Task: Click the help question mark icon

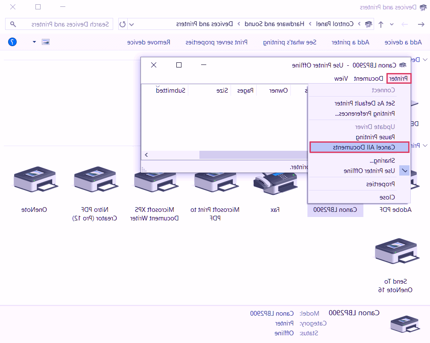Action: pos(12,42)
